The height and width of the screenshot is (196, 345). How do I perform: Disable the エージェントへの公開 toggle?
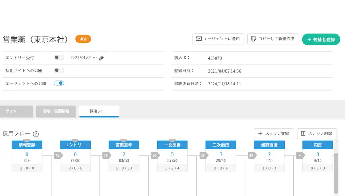59,83
